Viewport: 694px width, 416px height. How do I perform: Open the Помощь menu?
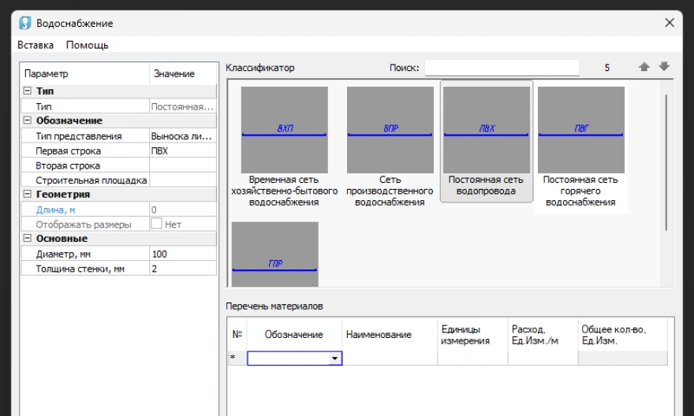pos(87,45)
